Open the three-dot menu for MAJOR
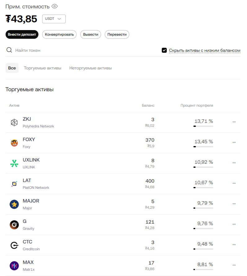Image resolution: width=247 pixels, height=276 pixels. (234, 204)
